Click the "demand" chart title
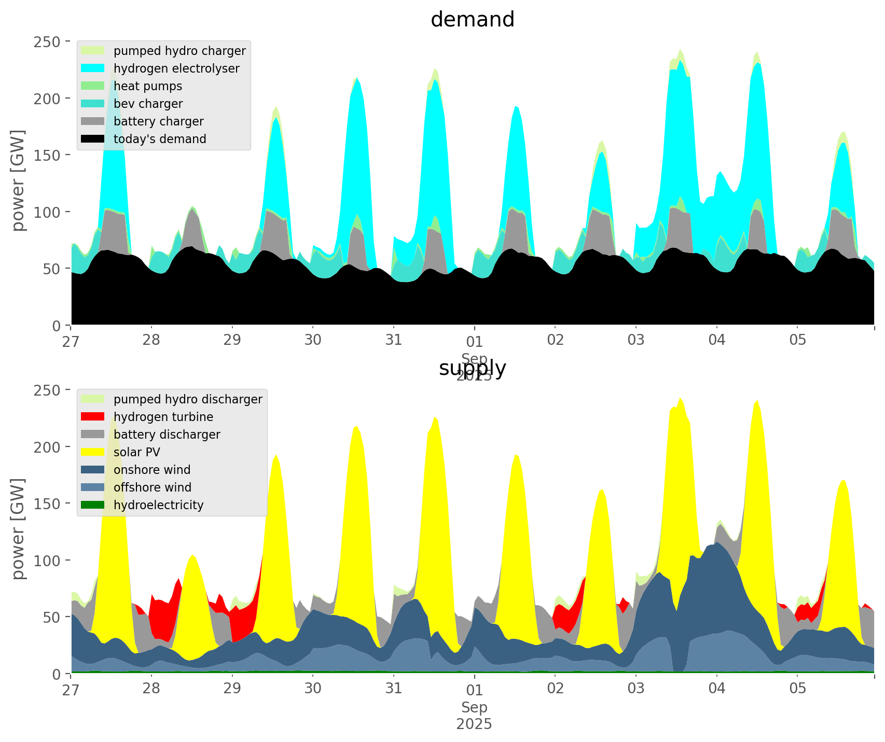This screenshot has width=885, height=742. pos(472,20)
